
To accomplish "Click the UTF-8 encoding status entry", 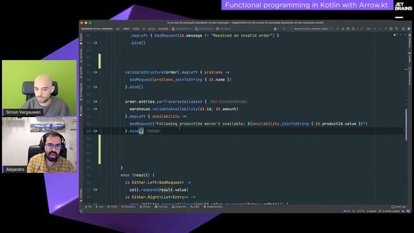I will 361,212.
